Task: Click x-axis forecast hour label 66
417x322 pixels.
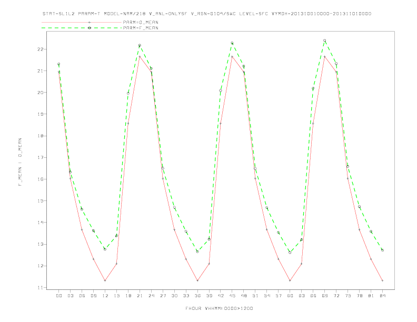Action: pyautogui.click(x=313, y=296)
